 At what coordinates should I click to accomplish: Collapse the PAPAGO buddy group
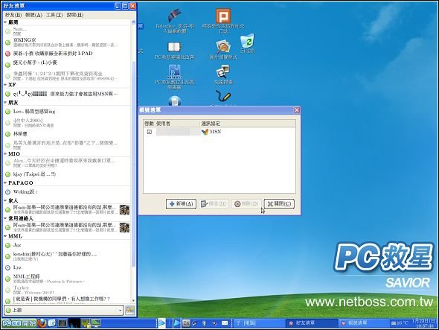coord(6,183)
